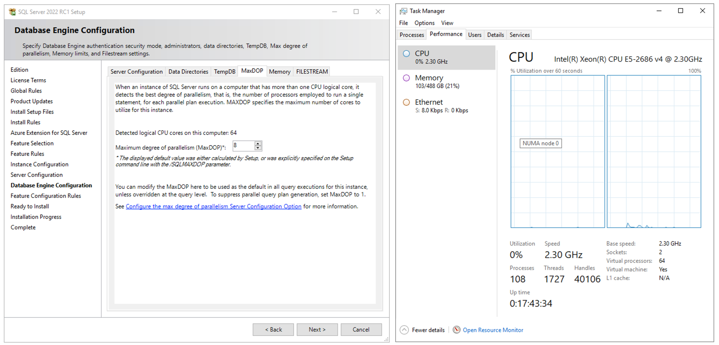Open Services tab in Task Manager
This screenshot has height=345, width=719.
coord(520,35)
